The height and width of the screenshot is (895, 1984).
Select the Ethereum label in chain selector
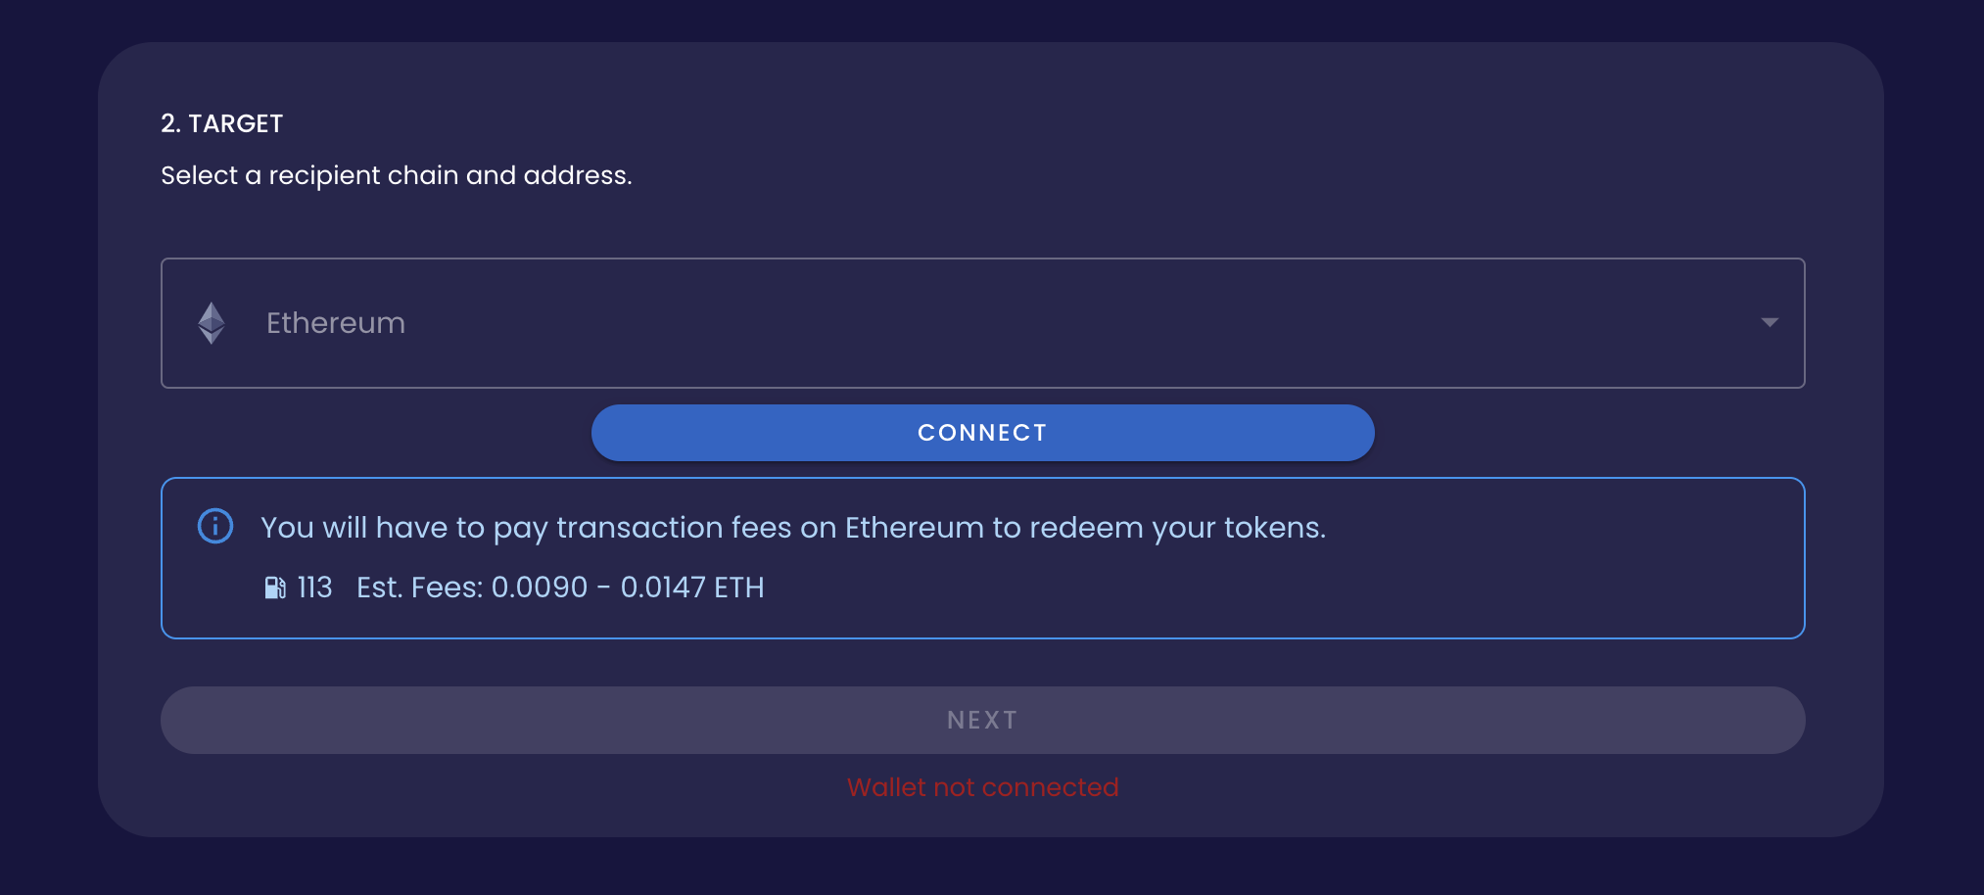click(336, 323)
